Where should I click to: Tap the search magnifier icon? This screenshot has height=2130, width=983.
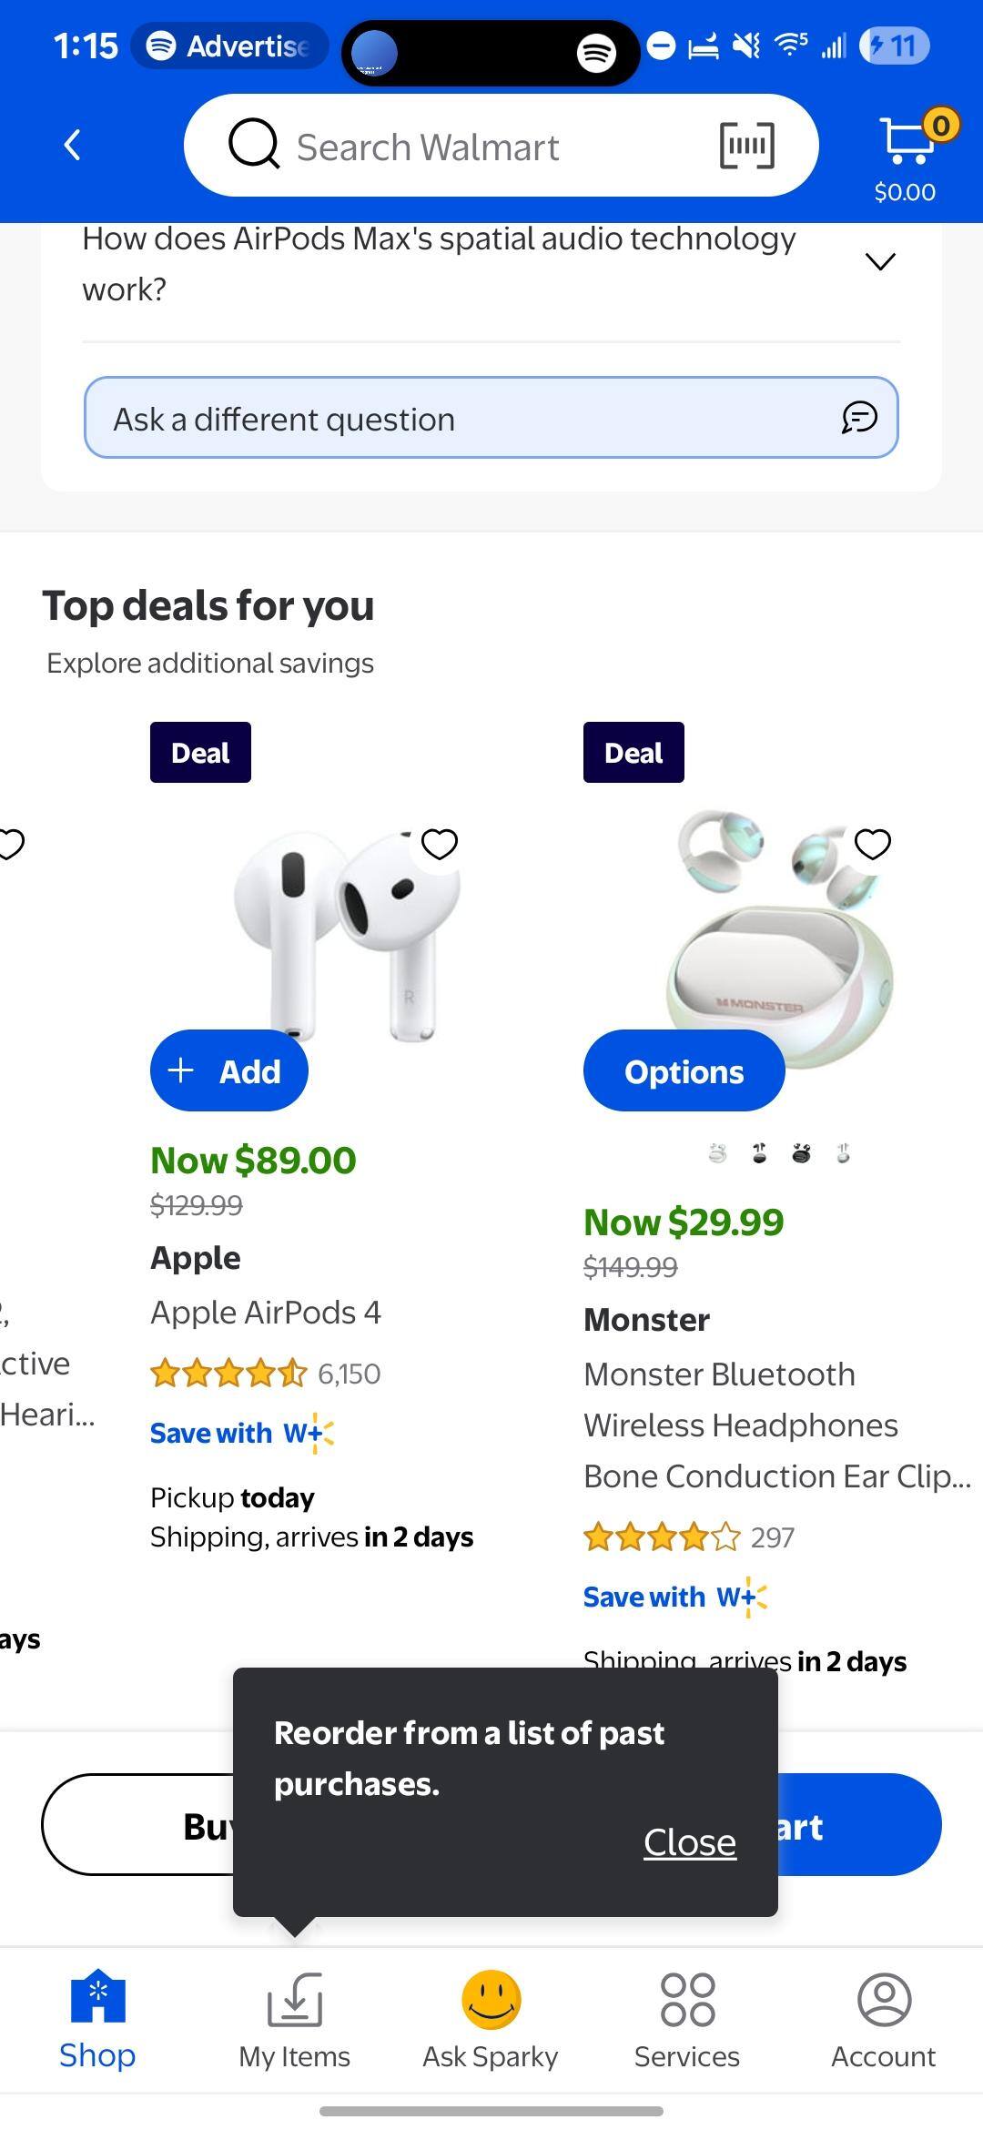point(253,146)
